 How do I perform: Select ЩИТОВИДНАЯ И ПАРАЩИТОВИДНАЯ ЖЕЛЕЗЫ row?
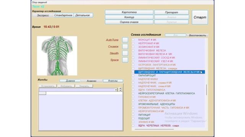[170, 72]
